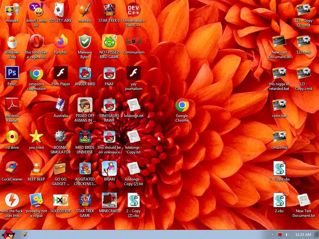
Task: Click the 'Morbius Reader' Adobe icon
Action: click(x=12, y=105)
